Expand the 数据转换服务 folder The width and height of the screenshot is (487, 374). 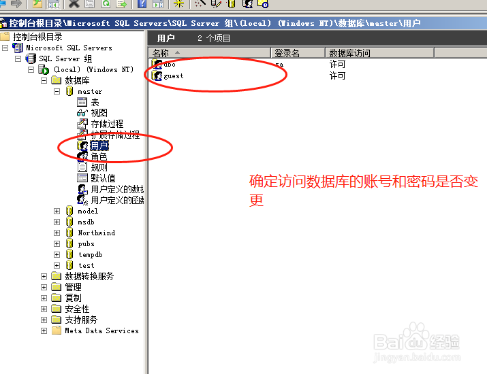point(44,276)
